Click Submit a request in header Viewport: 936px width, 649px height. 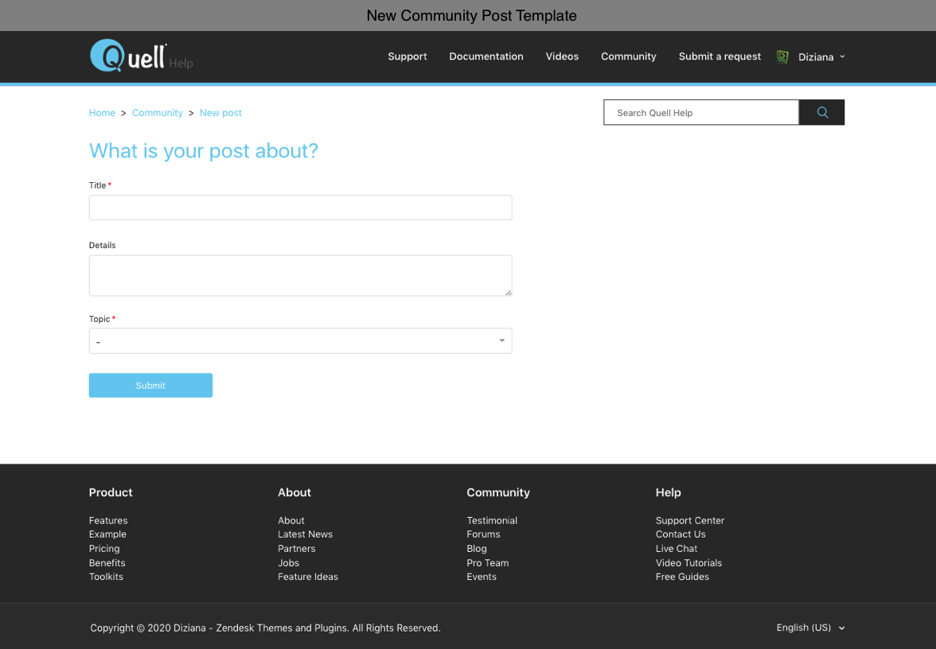pos(720,56)
